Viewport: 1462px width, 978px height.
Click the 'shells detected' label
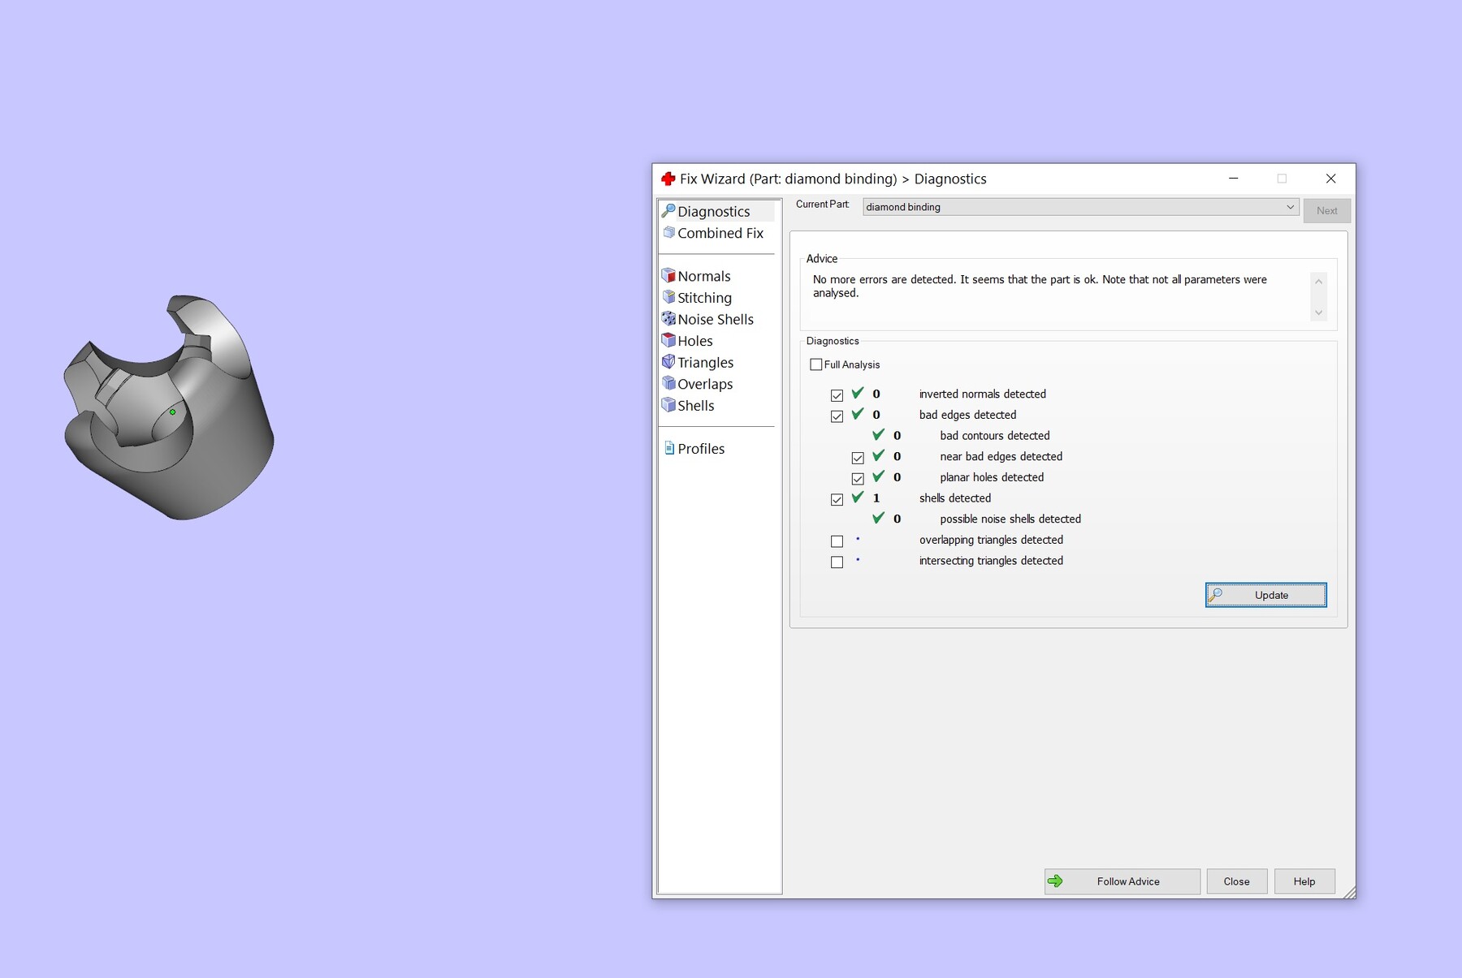pyautogui.click(x=955, y=498)
